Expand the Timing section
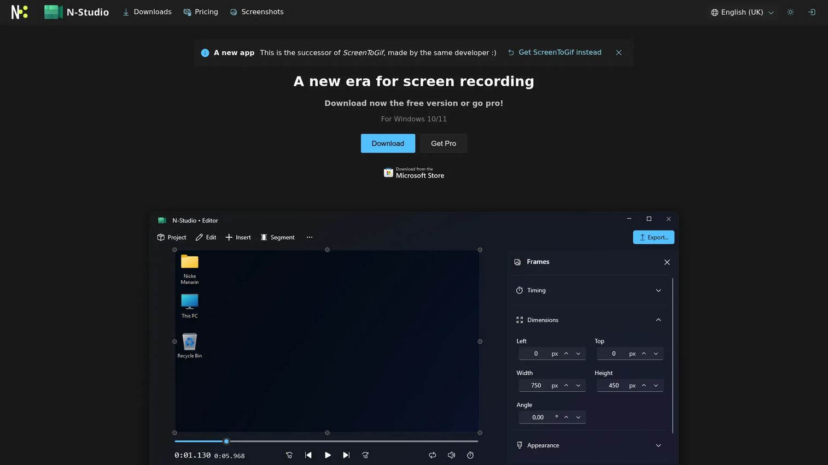 point(589,290)
